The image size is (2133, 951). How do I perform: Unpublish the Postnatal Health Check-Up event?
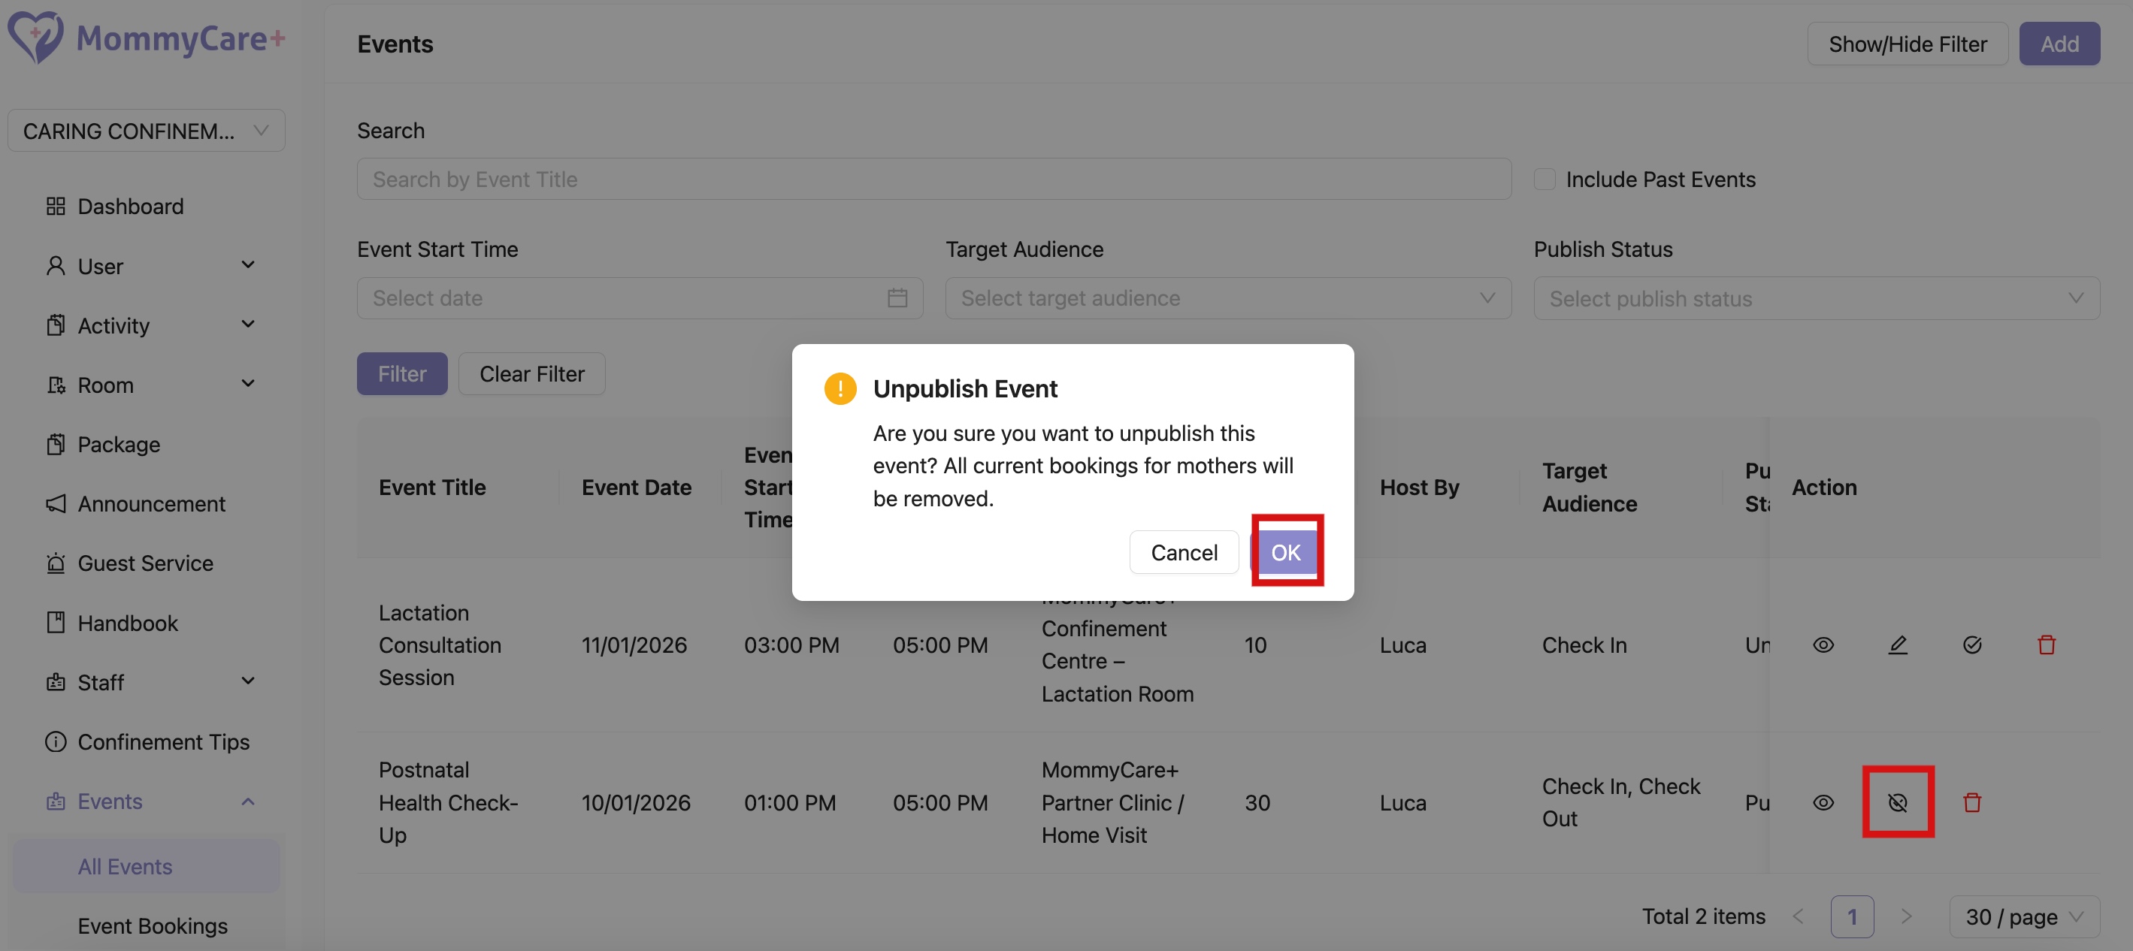pyautogui.click(x=1899, y=802)
